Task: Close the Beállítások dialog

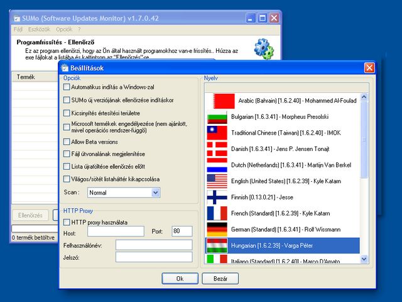Action: (x=369, y=68)
